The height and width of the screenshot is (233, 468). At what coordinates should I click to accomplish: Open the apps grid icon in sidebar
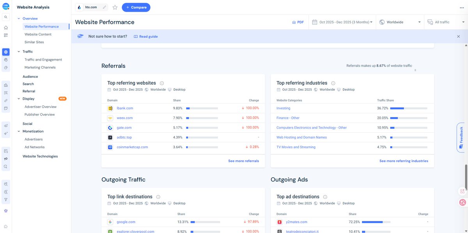click(5, 35)
